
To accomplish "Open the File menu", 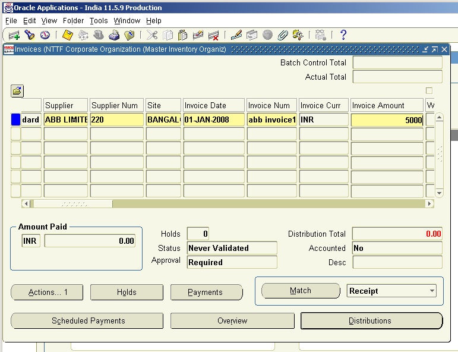I will click(x=11, y=21).
